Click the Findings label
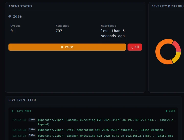Viewport: 184px width, 140px height. pyautogui.click(x=62, y=26)
